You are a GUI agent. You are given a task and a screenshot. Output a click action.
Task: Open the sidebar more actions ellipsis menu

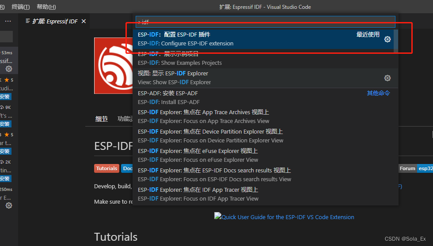(x=8, y=21)
